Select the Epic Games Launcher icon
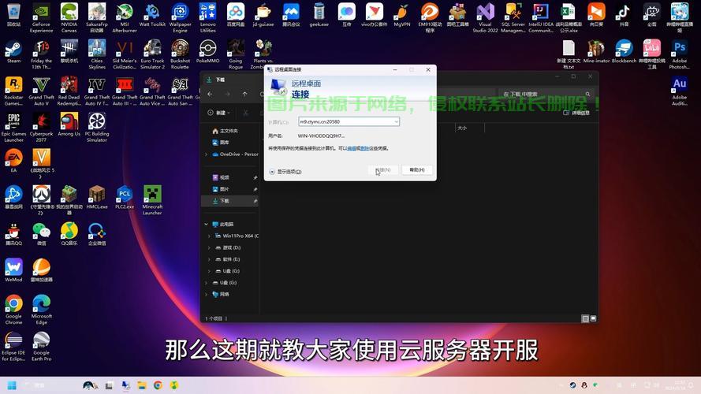701x394 pixels. (13, 121)
